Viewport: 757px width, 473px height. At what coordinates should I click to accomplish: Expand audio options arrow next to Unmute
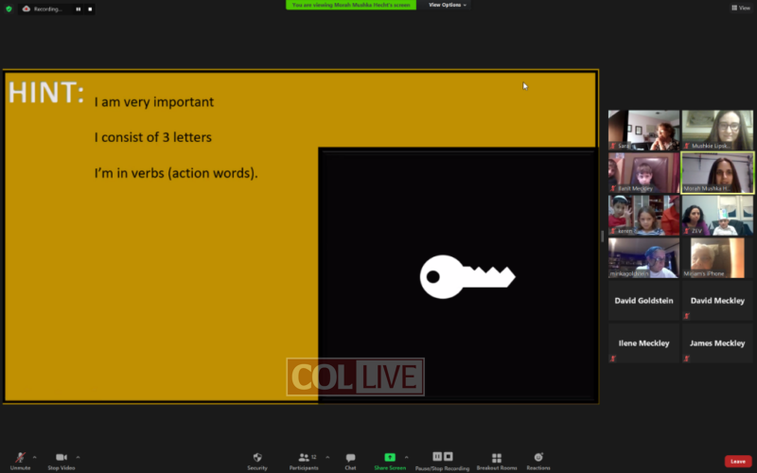35,456
